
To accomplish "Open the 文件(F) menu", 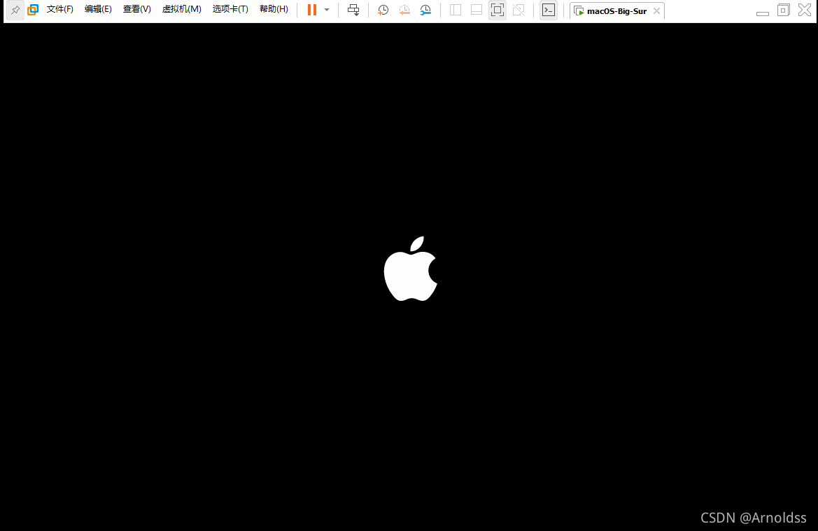I will pos(60,9).
